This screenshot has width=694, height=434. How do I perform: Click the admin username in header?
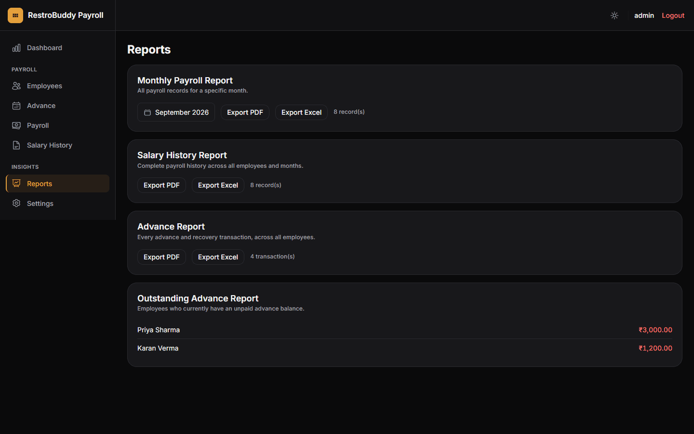(644, 15)
